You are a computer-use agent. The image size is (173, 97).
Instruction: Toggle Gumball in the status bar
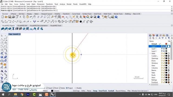[111, 91]
